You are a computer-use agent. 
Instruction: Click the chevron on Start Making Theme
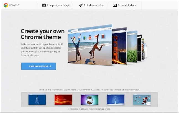pyautogui.click(x=50, y=66)
